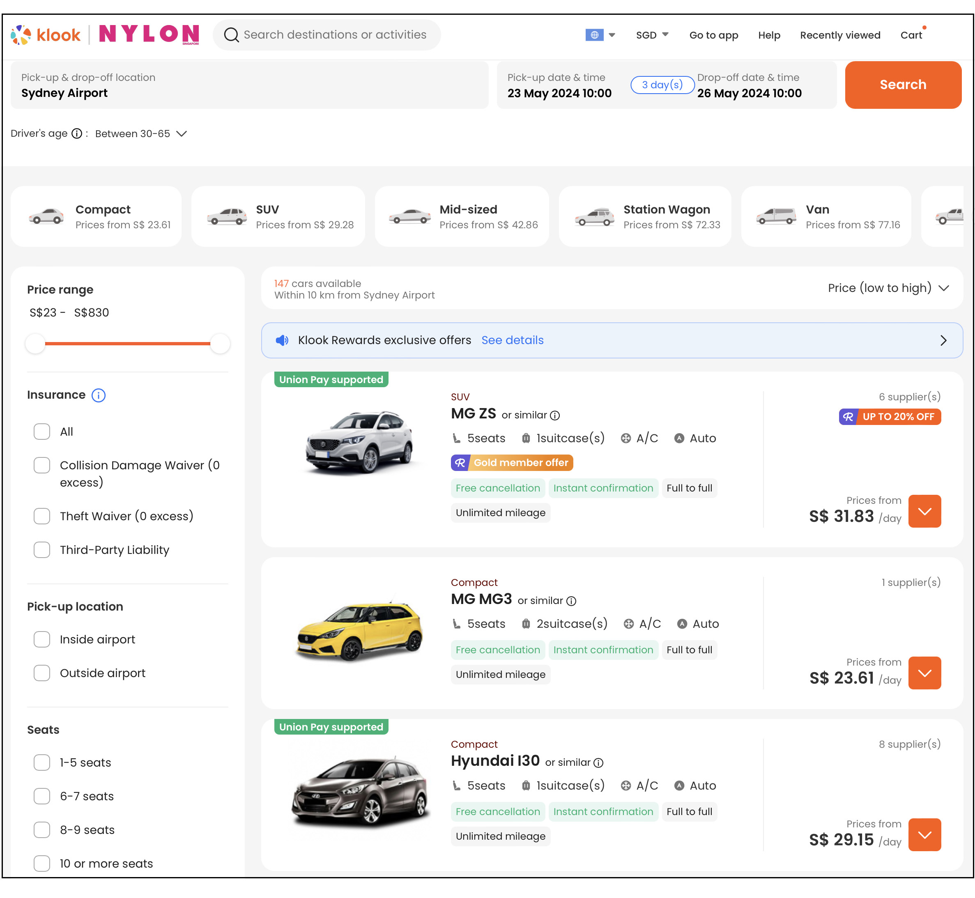This screenshot has height=898, width=975.
Task: Click the 3 day(s) duration pill
Action: [662, 85]
